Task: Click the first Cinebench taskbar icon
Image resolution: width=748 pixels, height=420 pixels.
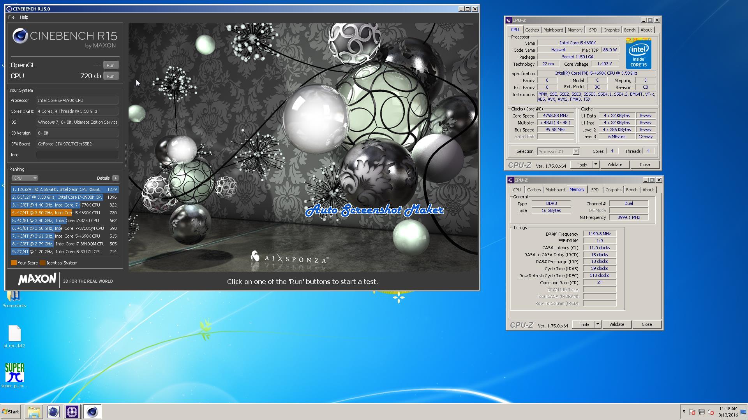Action: tap(53, 412)
